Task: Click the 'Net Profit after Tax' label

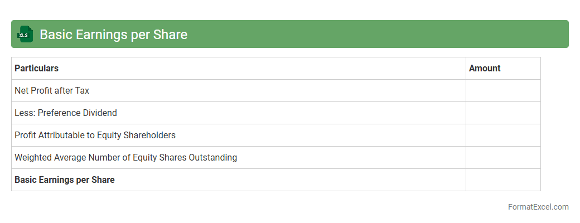Action: [52, 91]
